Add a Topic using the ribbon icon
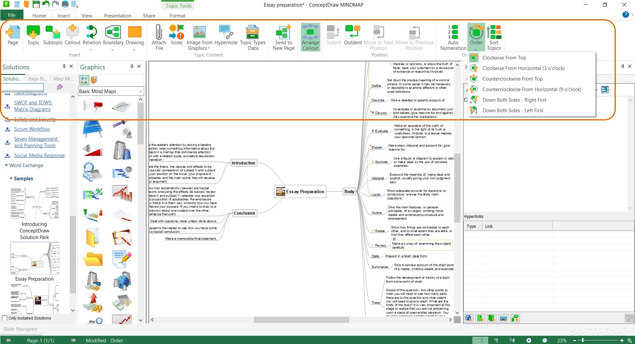The width and height of the screenshot is (635, 344). 33,35
